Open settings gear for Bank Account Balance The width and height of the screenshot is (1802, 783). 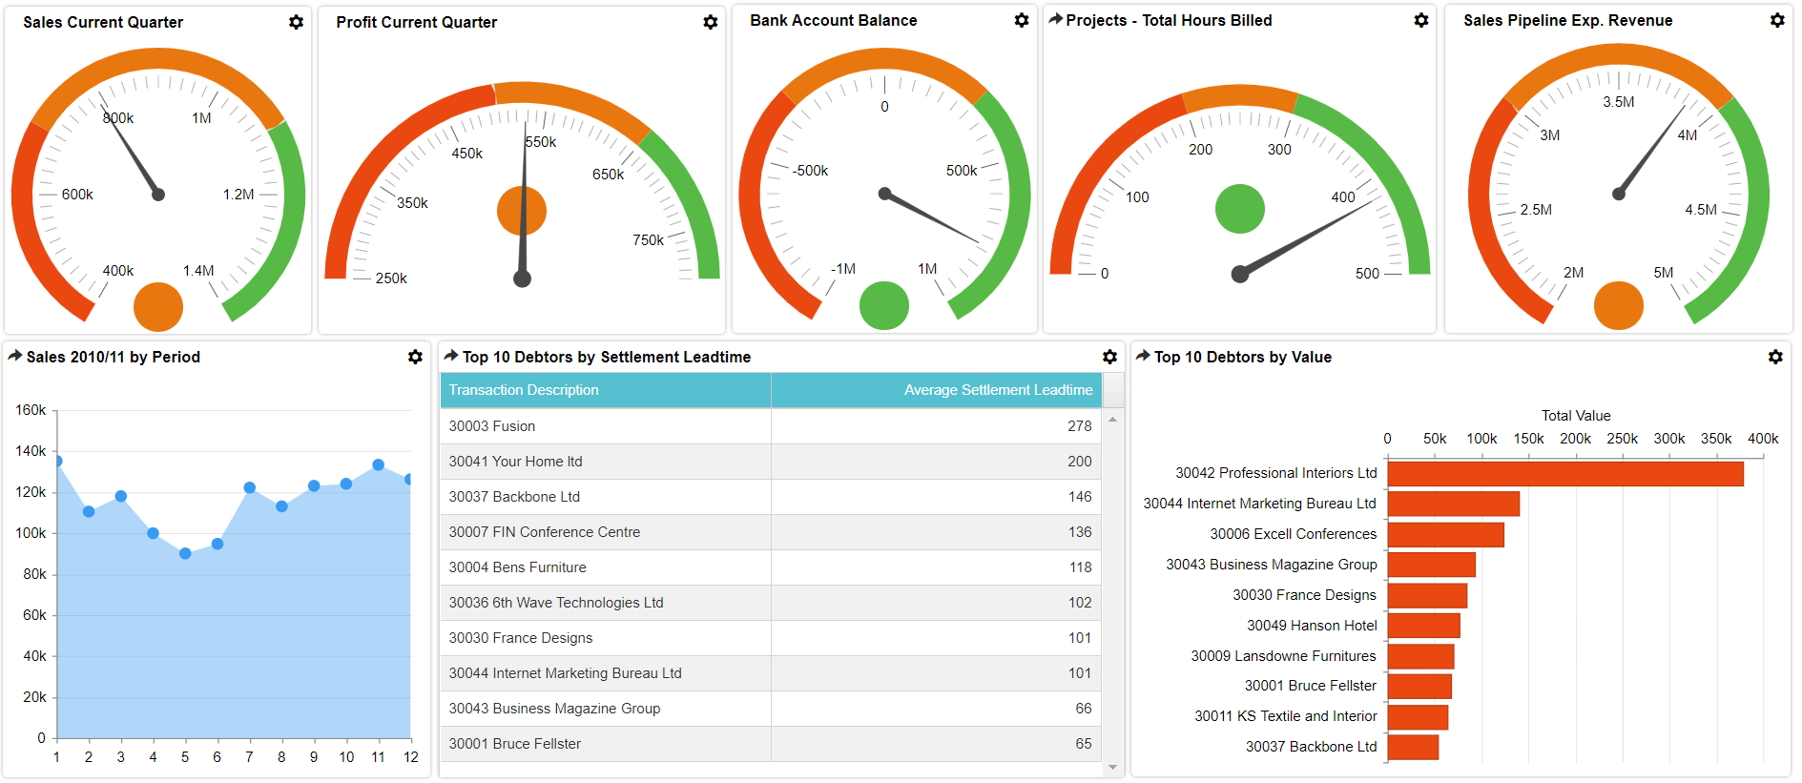point(1021,20)
